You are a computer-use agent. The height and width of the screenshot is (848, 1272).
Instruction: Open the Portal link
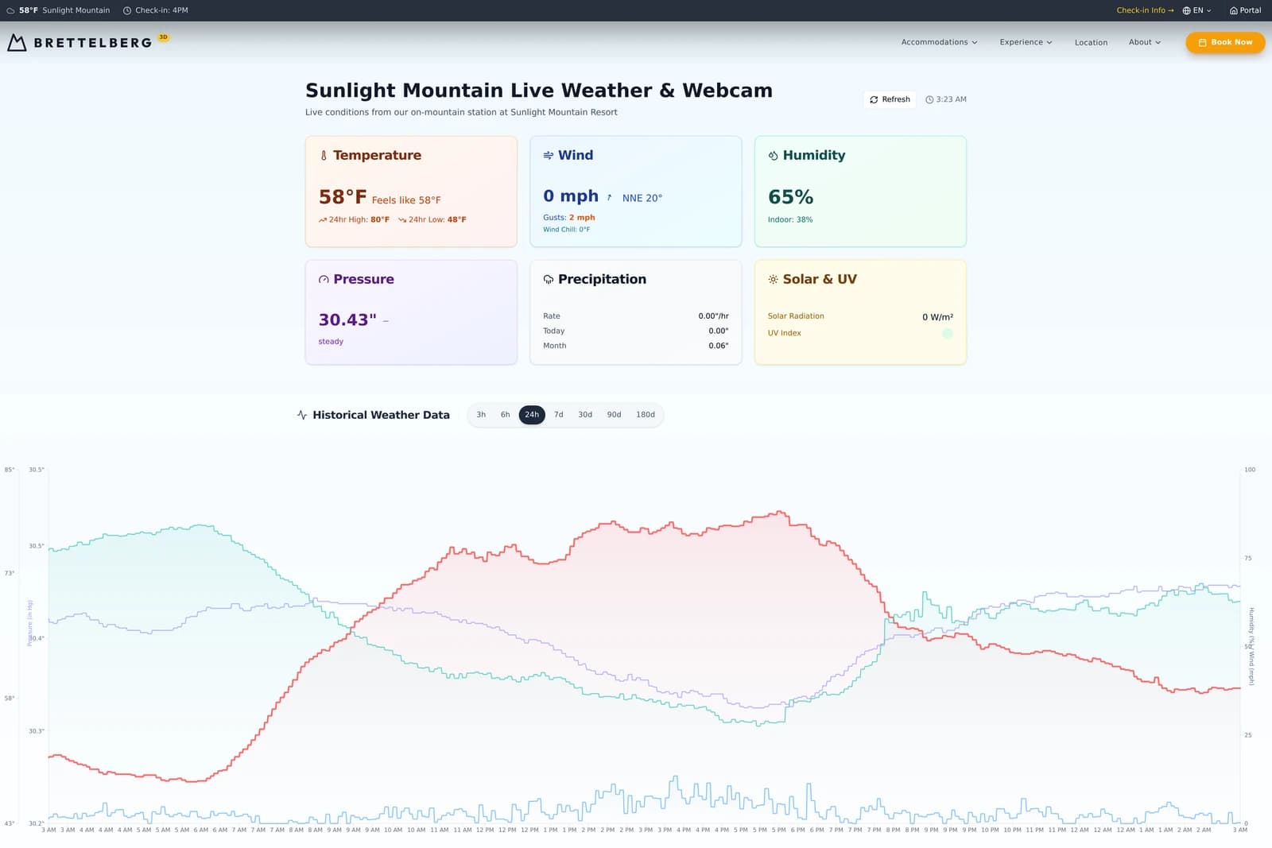point(1245,10)
